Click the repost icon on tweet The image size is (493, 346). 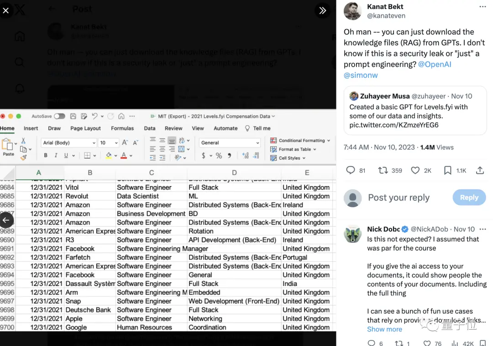click(x=383, y=170)
